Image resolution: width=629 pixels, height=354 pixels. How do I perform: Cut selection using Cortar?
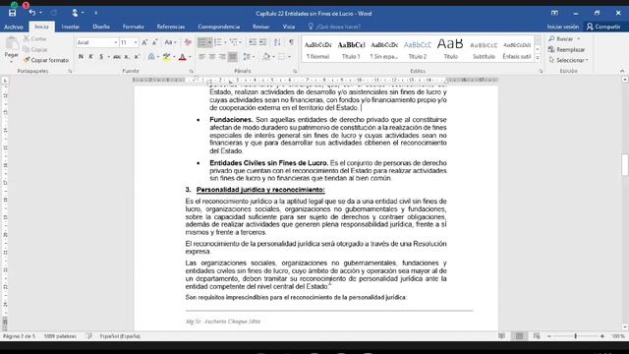[35, 39]
